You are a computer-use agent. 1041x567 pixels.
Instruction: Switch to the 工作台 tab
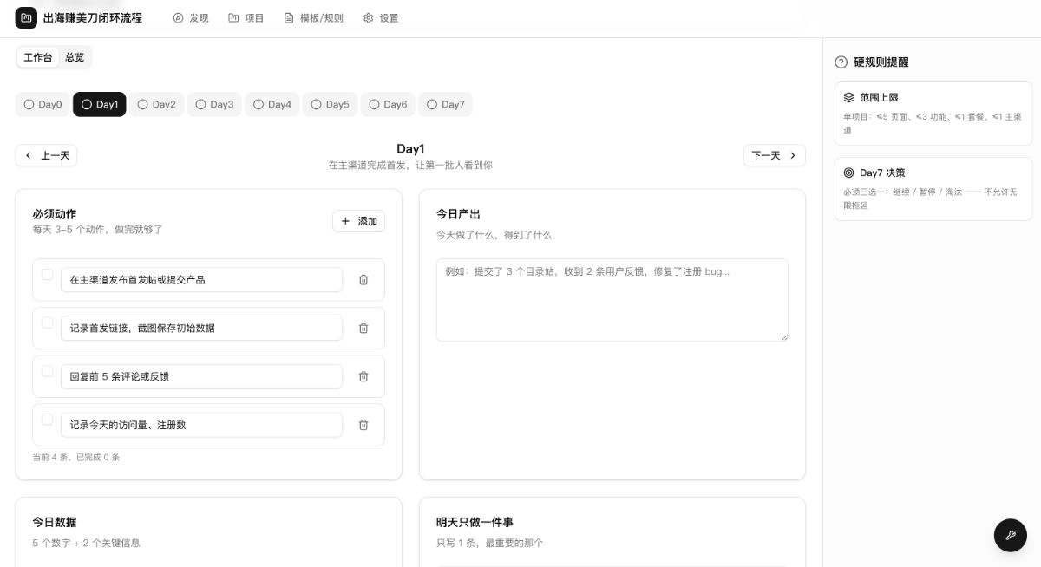37,57
